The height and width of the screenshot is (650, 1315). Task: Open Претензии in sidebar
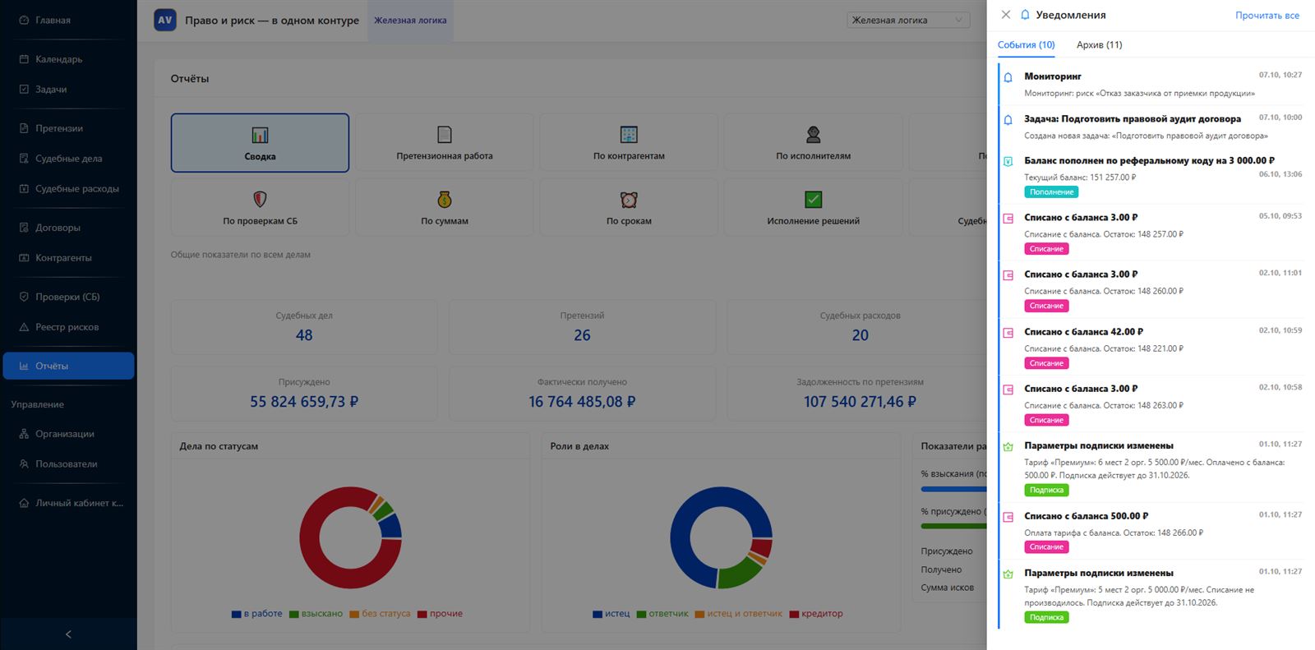coord(68,128)
